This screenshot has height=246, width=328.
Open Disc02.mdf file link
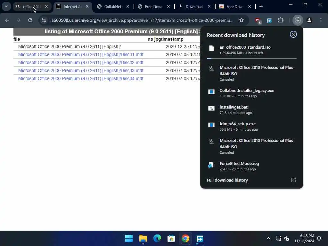(81, 62)
